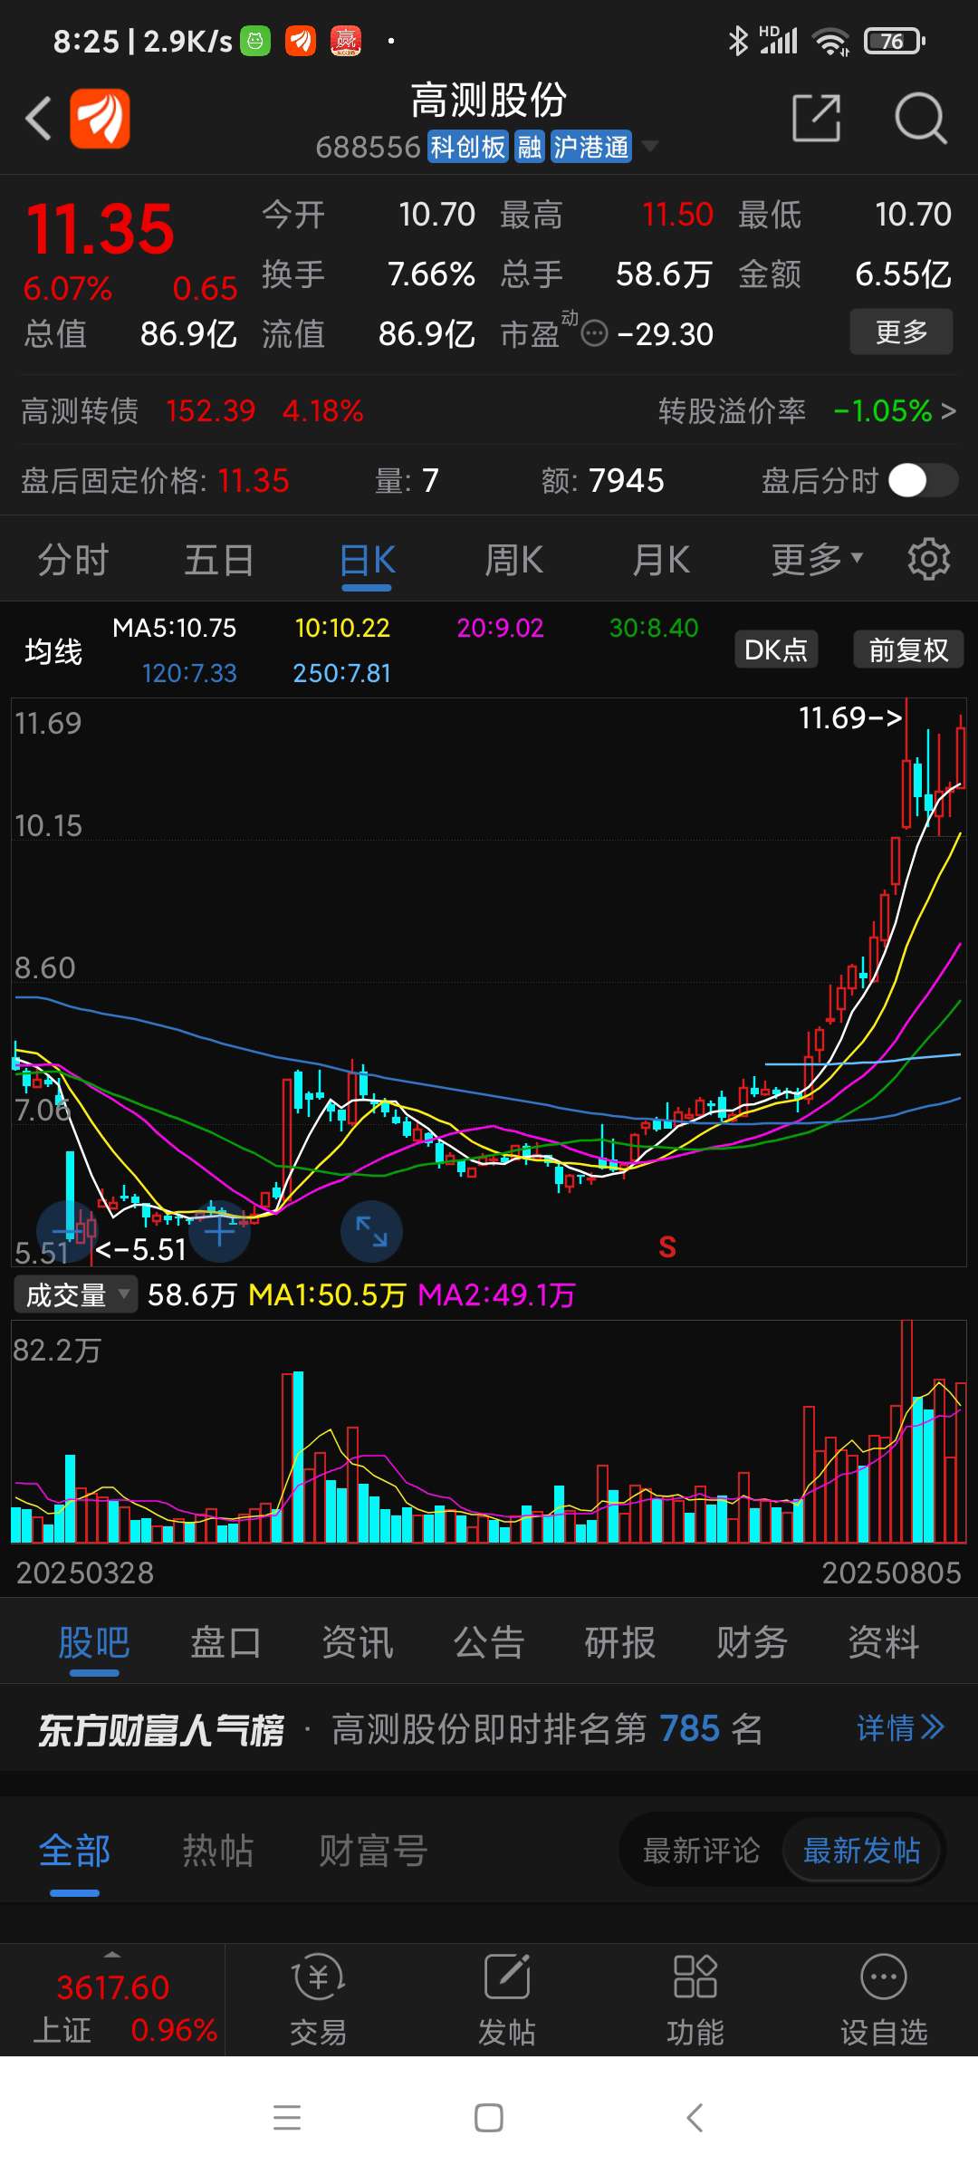Tap the 250:7.81 moving average value
The image size is (978, 2174).
pyautogui.click(x=341, y=673)
